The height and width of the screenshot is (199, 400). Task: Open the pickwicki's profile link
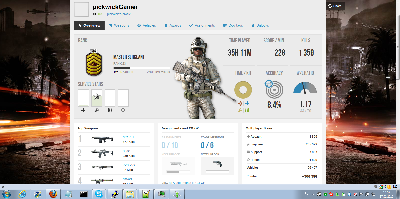(x=119, y=14)
